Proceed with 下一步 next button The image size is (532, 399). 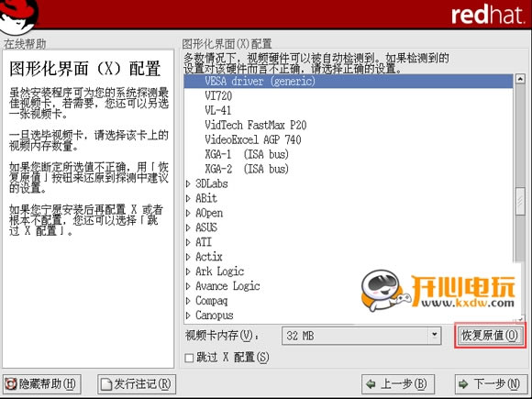coord(491,384)
